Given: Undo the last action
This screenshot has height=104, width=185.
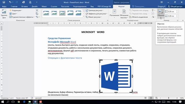Looking at the screenshot, I should pyautogui.click(x=10, y=2).
